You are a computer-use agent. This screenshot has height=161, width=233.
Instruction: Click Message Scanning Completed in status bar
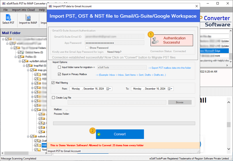(x=19, y=158)
